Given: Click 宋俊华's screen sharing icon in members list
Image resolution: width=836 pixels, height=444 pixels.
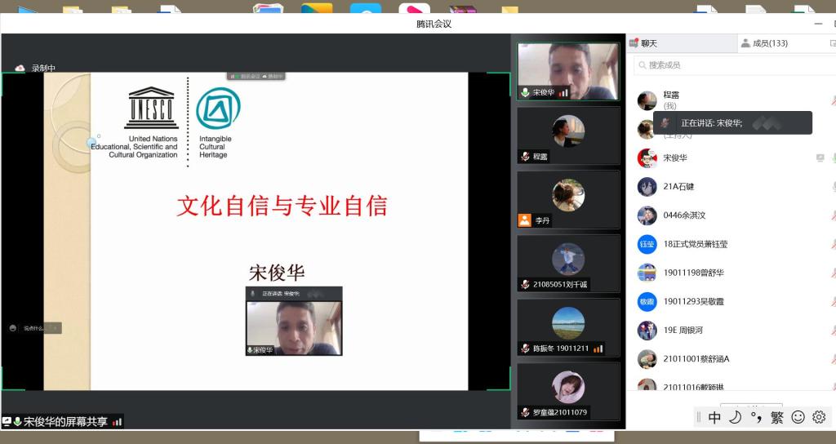Looking at the screenshot, I should tap(820, 158).
